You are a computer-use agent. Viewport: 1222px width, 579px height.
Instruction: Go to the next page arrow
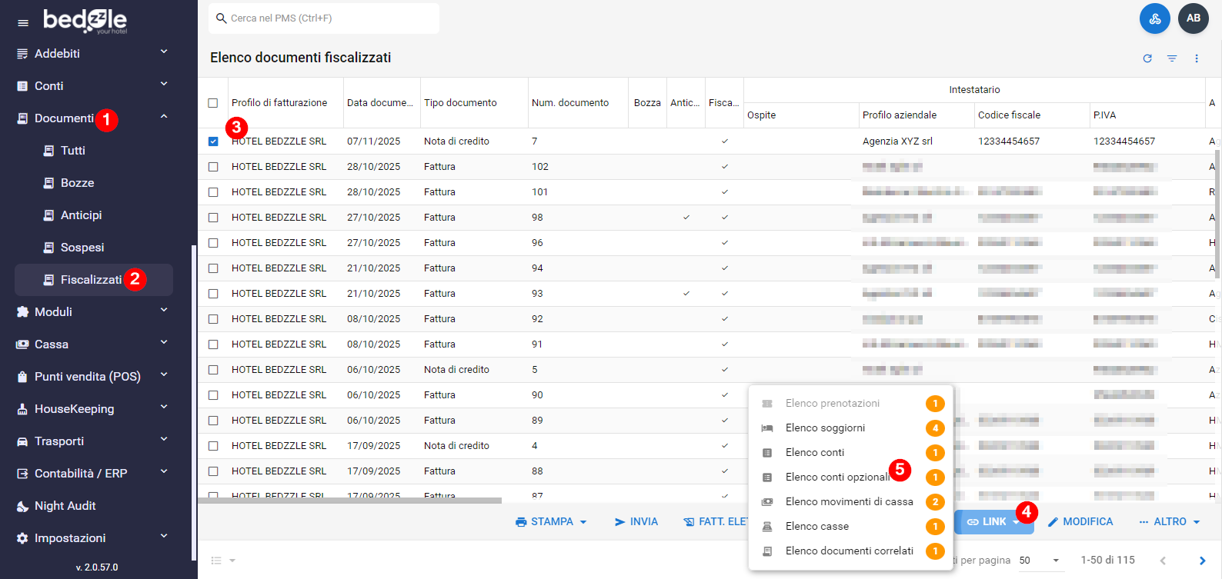coord(1202,561)
